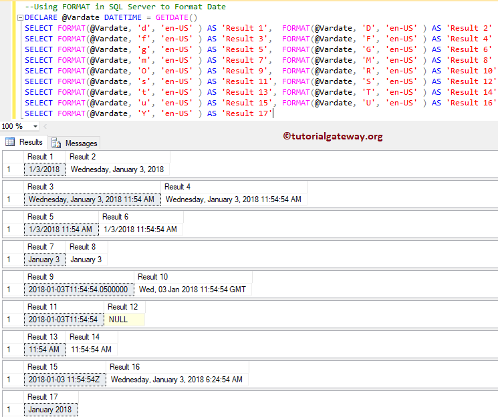498x417 pixels.
Task: Select the Result 16 column header
Action: click(x=178, y=367)
